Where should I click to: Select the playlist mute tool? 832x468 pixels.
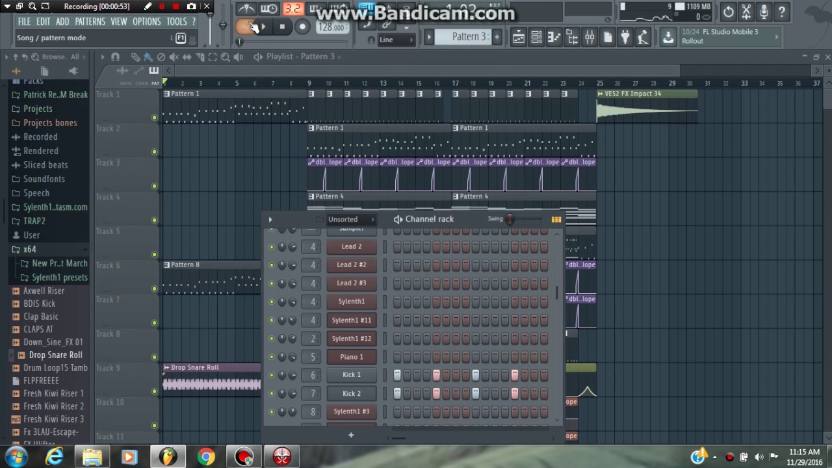(x=174, y=57)
